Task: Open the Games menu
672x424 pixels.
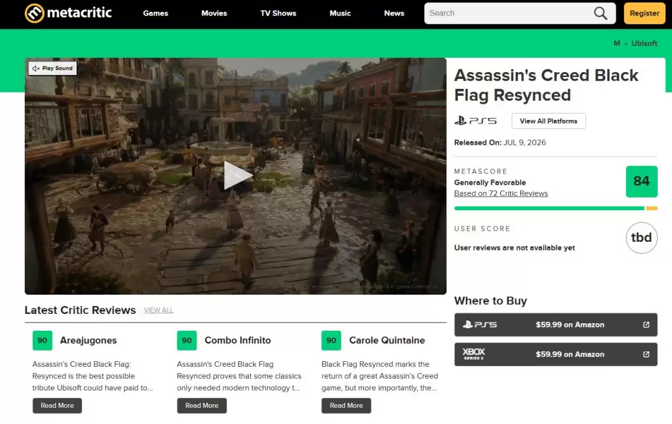Action: (x=156, y=13)
